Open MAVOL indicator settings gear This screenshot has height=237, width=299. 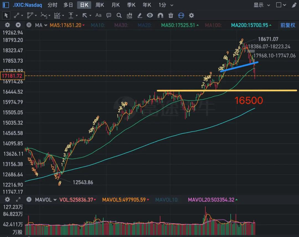tap(7, 199)
